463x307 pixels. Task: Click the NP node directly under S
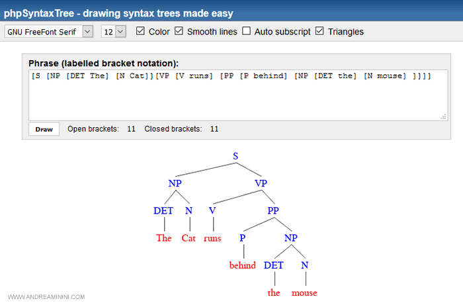click(175, 183)
